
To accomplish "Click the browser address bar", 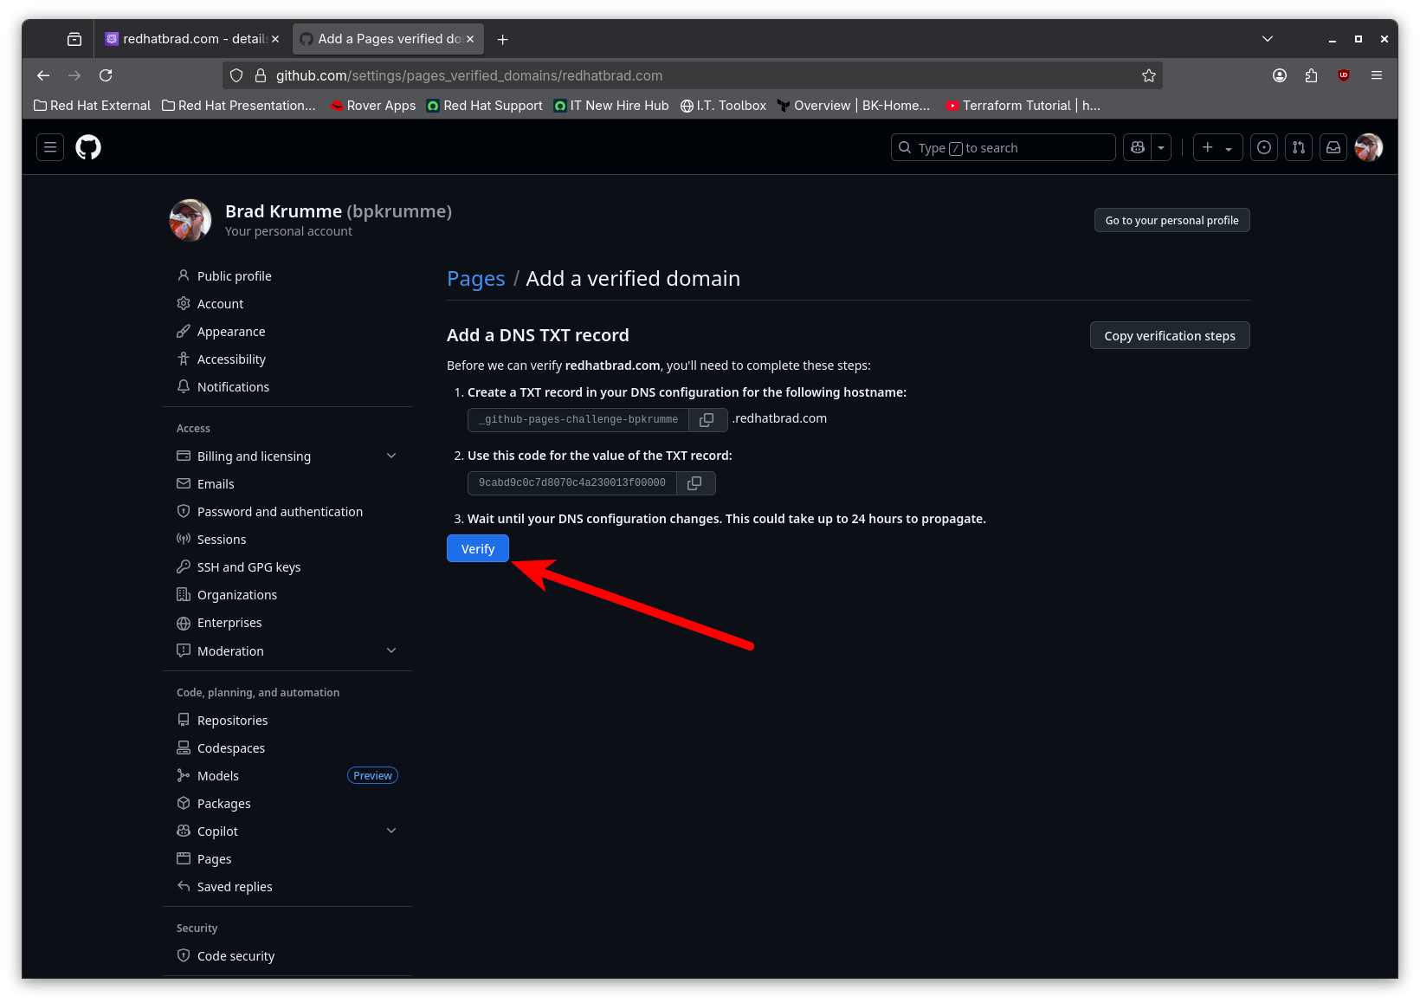I will 693,75.
